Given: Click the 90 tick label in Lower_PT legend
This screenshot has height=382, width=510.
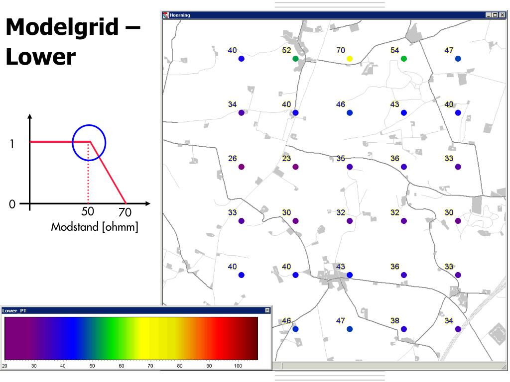Looking at the screenshot, I should point(209,366).
